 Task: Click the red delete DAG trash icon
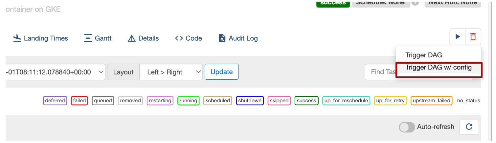point(473,37)
